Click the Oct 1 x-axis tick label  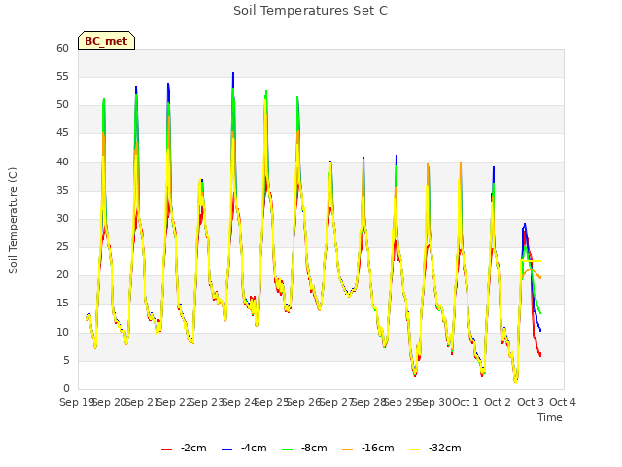(466, 402)
